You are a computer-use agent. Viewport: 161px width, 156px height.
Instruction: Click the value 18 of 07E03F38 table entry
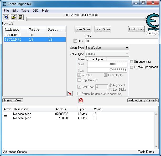coord(95,114)
